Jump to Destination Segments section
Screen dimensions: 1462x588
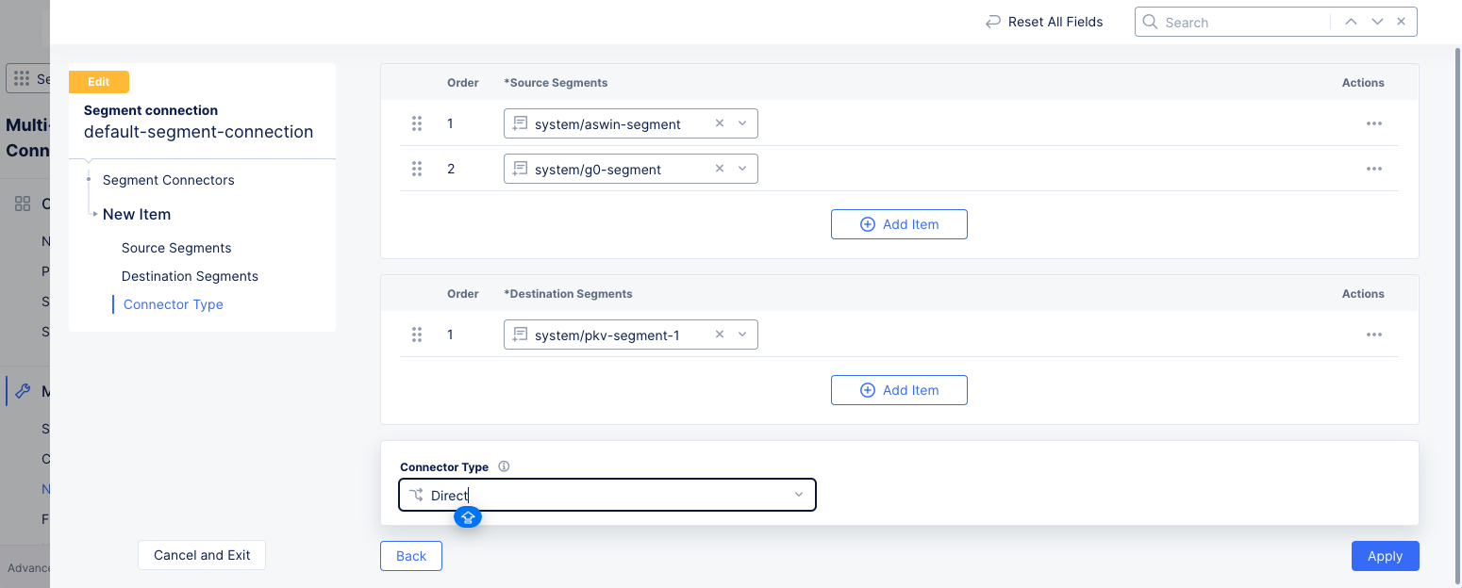(190, 276)
